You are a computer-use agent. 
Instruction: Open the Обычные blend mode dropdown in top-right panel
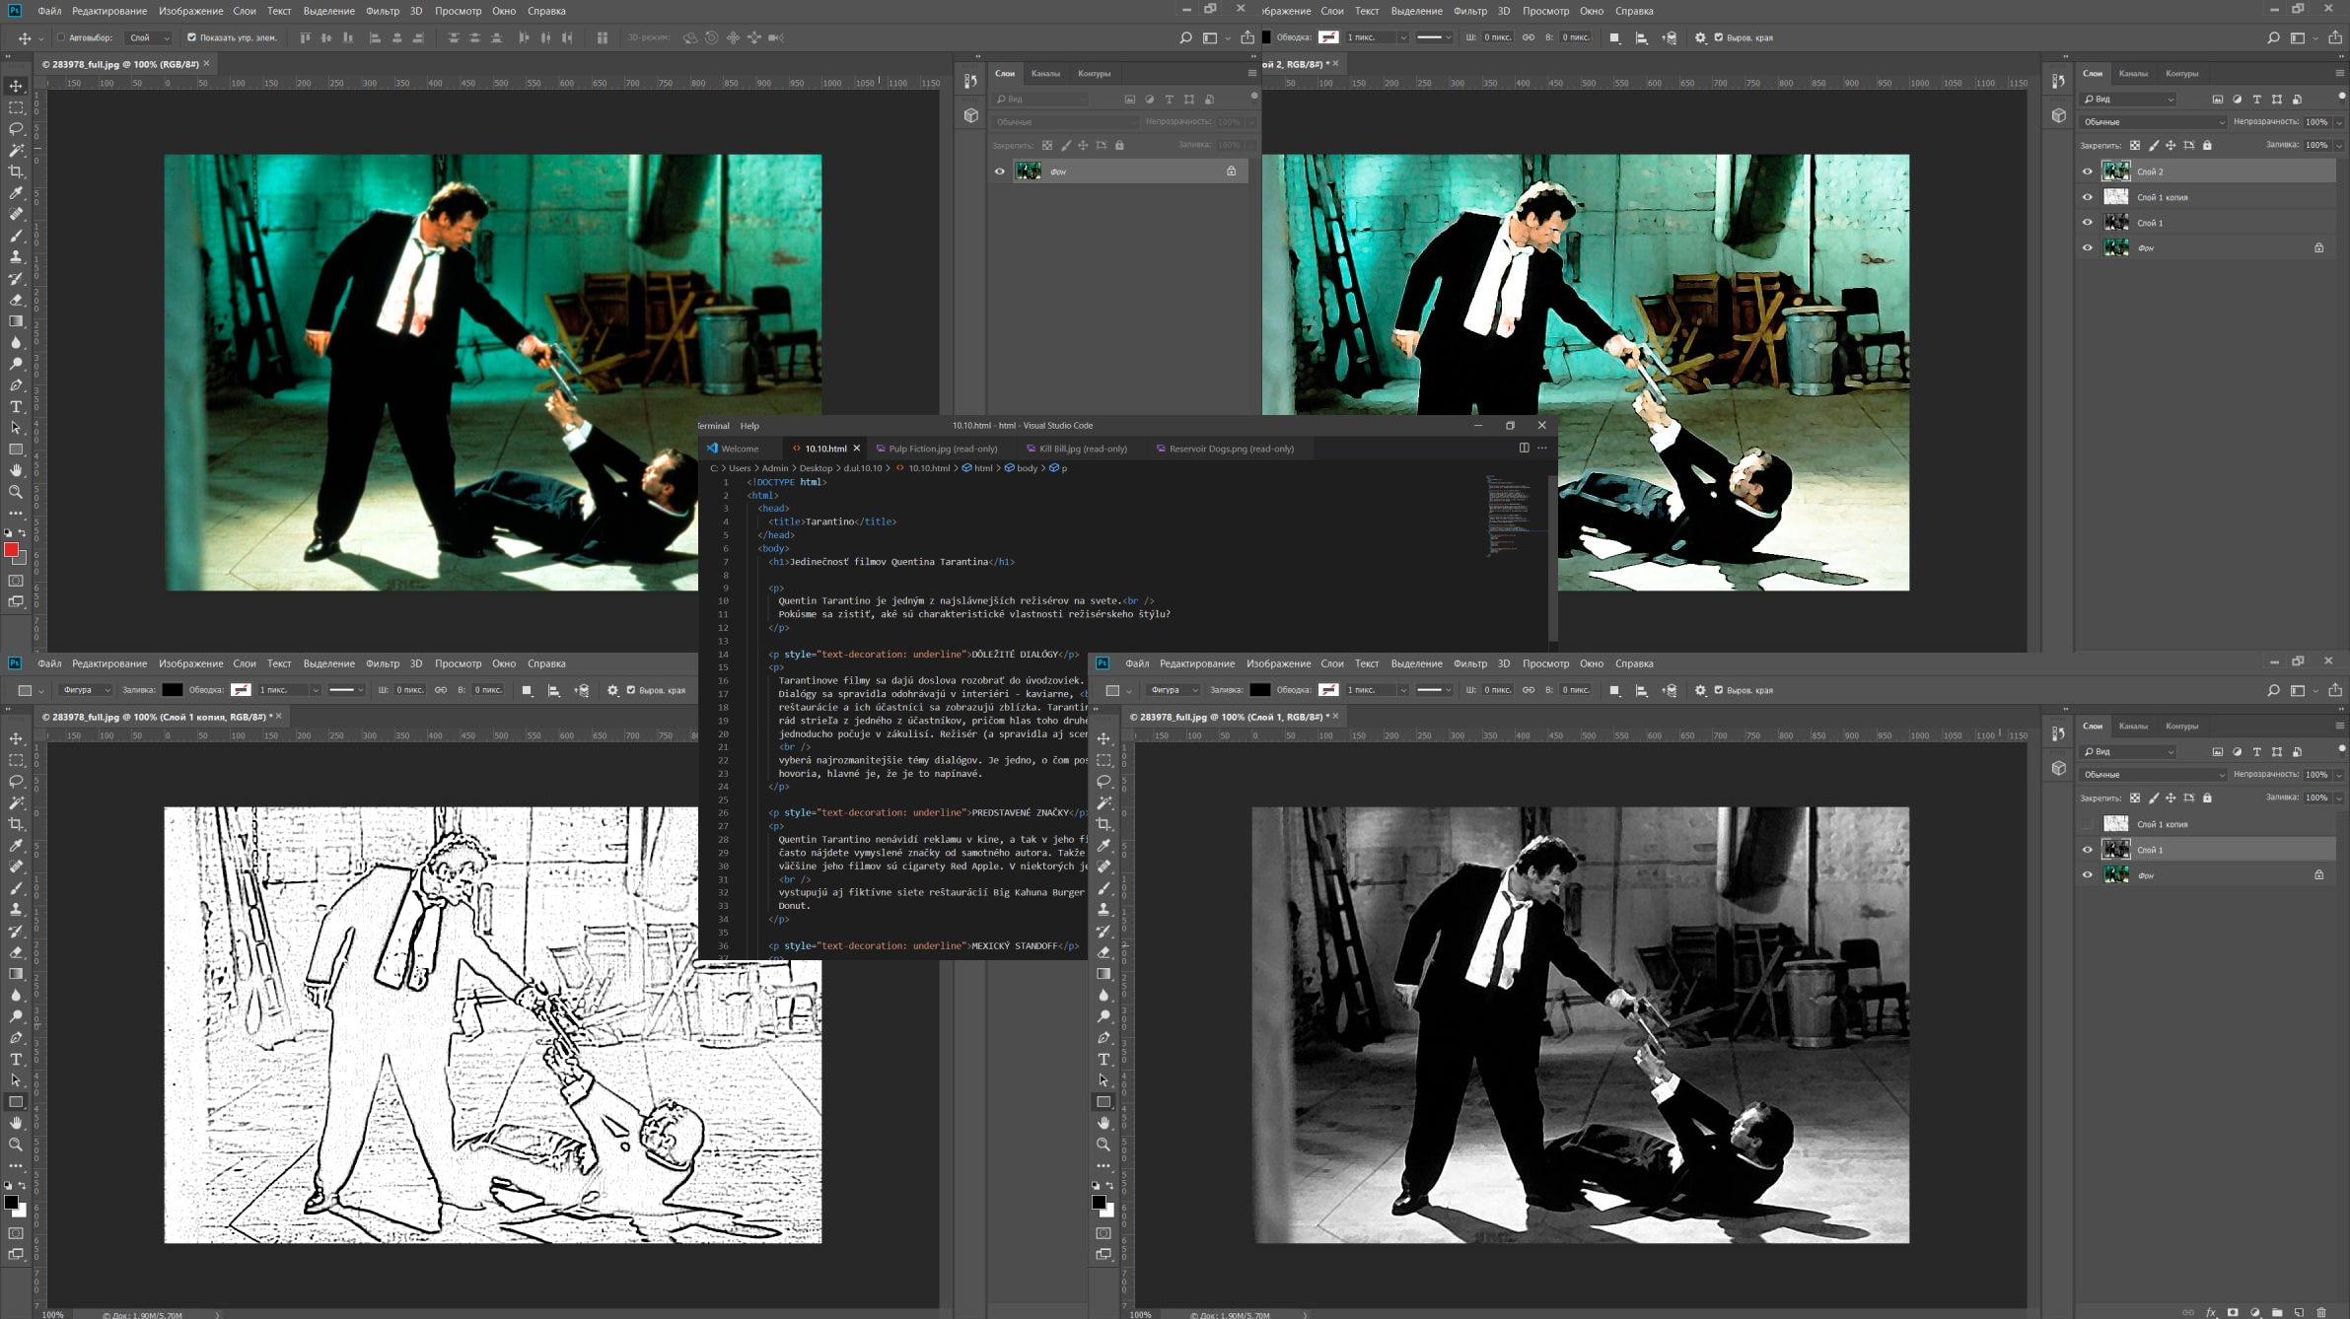pyautogui.click(x=2153, y=122)
